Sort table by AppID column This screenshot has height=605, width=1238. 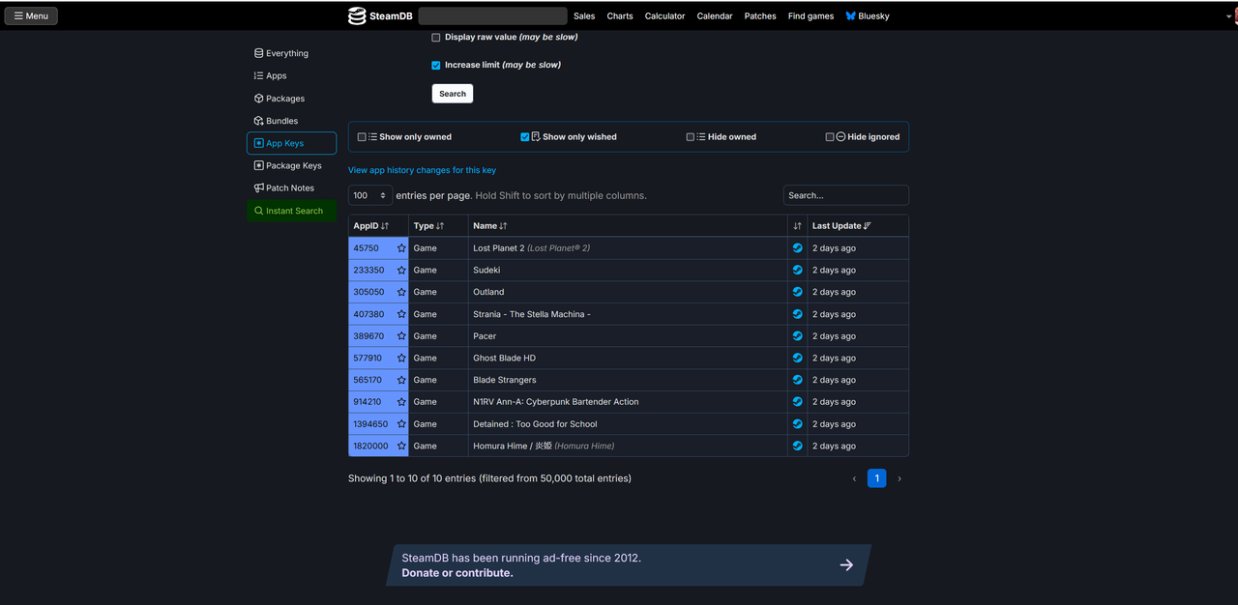[x=378, y=226]
